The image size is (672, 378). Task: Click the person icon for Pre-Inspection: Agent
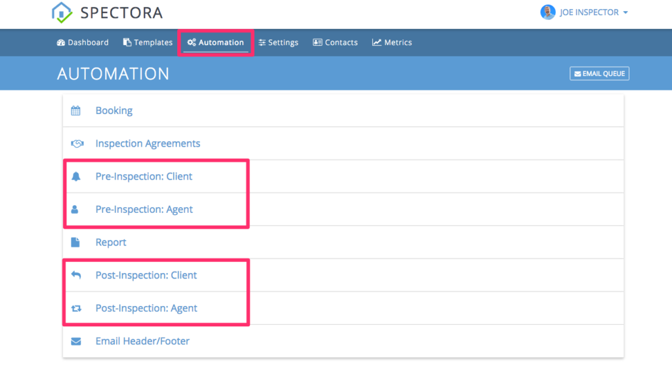click(76, 209)
